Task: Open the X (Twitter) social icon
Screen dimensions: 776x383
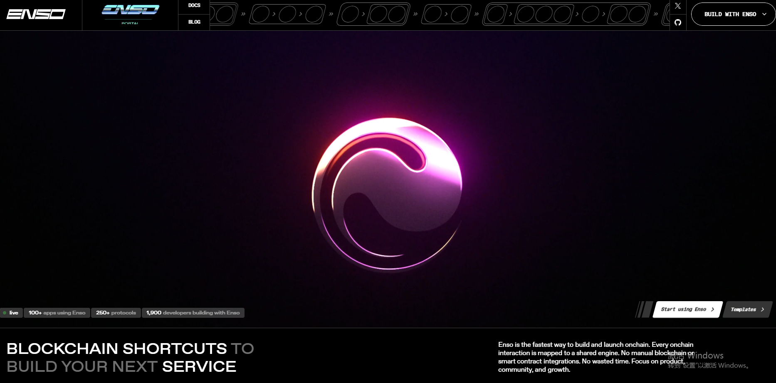Action: pyautogui.click(x=678, y=6)
